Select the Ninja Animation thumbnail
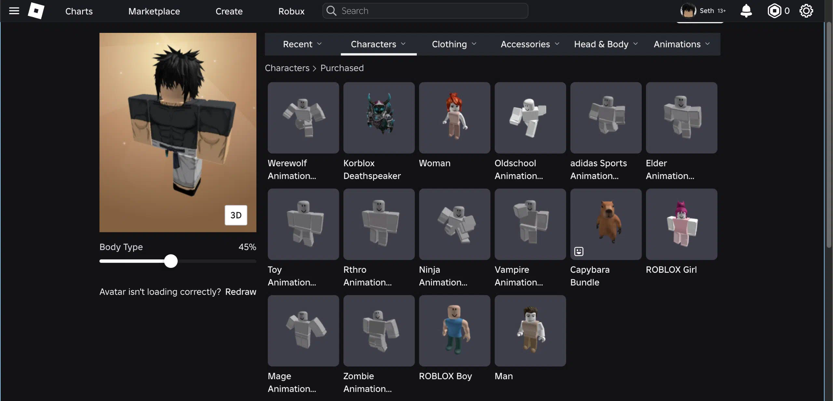Viewport: 833px width, 401px height. (x=455, y=224)
